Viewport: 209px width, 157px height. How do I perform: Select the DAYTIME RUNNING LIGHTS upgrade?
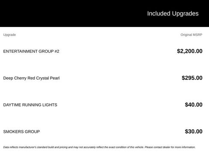pos(30,105)
